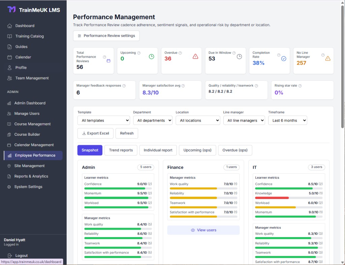Open the Department dropdown
Viewport: 345px width, 265px height.
pyautogui.click(x=153, y=120)
